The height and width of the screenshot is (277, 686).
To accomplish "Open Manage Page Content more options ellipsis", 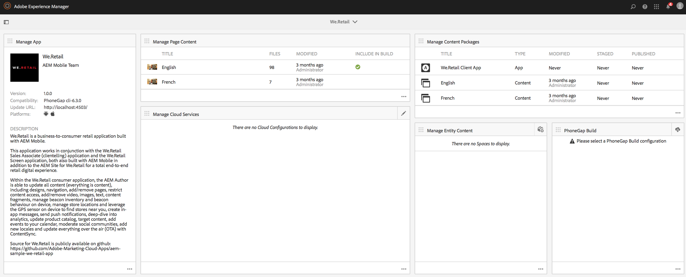I will (x=404, y=96).
